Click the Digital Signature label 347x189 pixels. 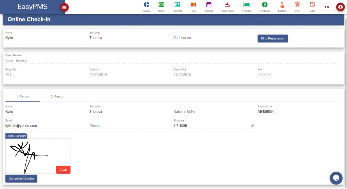coord(16,136)
